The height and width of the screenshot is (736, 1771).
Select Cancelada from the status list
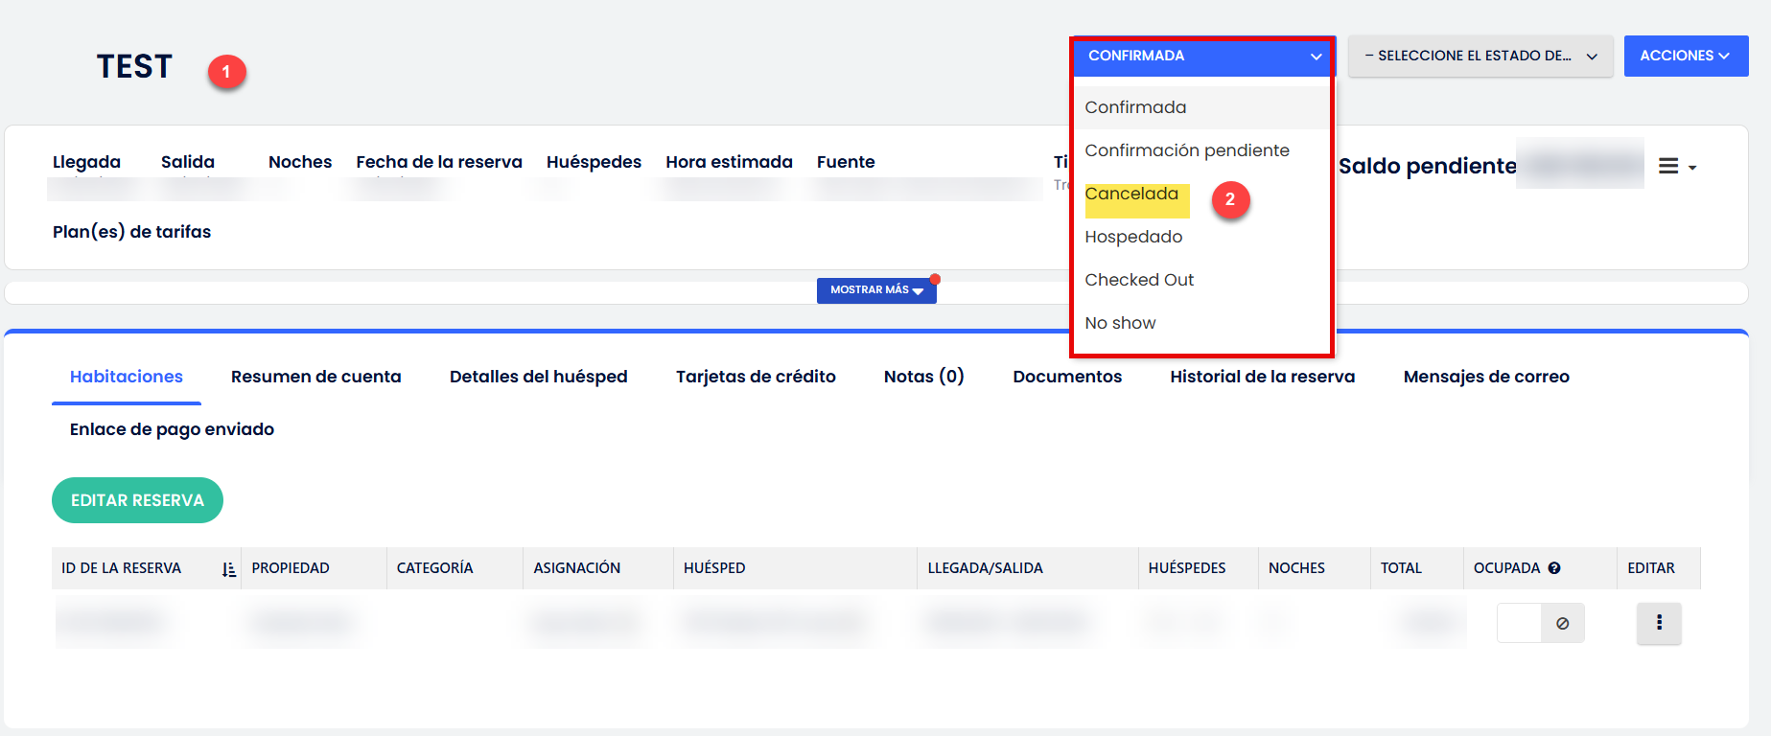[x=1131, y=195]
